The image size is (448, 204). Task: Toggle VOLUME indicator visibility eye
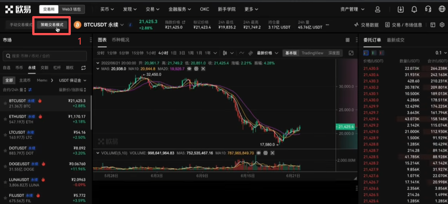click(258, 153)
